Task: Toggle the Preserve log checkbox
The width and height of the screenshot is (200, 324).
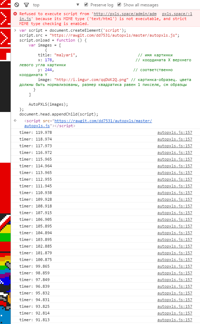Action: [x=86, y=5]
